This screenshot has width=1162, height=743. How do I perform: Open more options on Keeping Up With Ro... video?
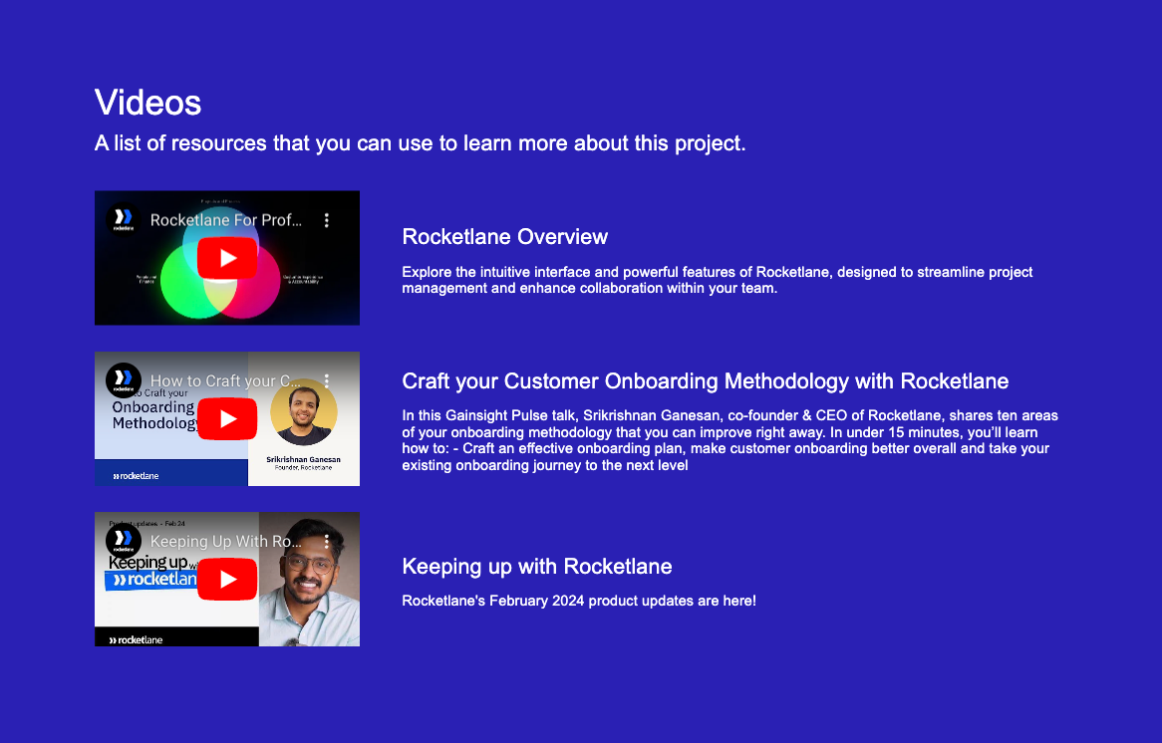pos(326,542)
